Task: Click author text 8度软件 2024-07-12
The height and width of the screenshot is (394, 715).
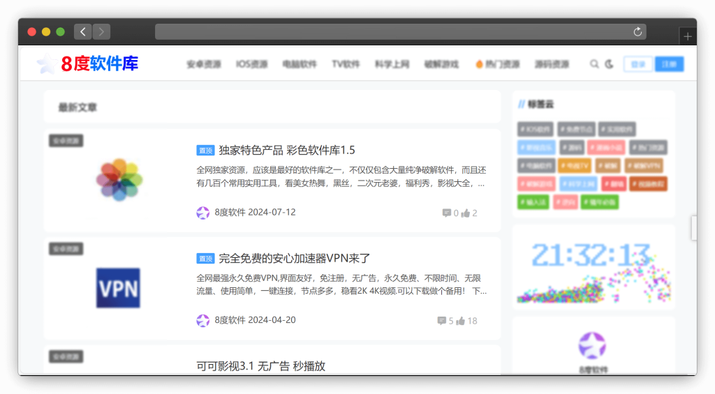Action: tap(255, 212)
